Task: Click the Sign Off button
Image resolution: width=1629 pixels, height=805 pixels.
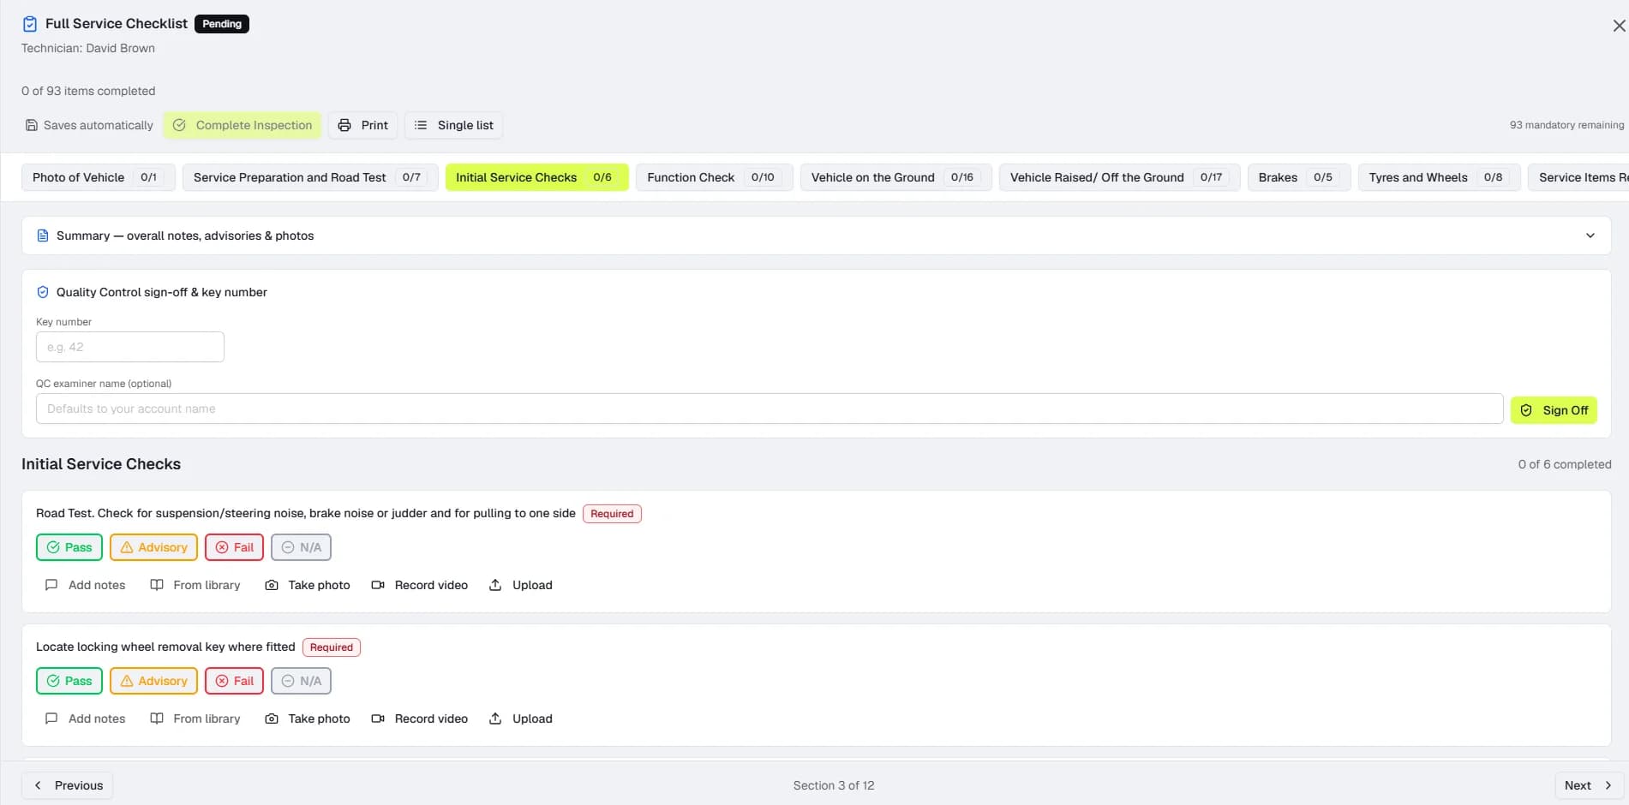Action: tap(1554, 410)
